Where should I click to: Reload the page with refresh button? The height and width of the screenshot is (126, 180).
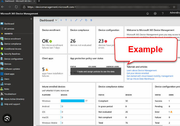coord(16,7)
